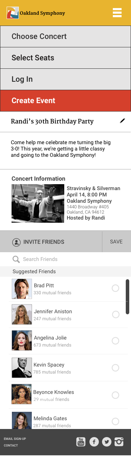The height and width of the screenshot is (456, 131).
Task: Select the Beyonce Knowles radio button
Action: [115, 395]
